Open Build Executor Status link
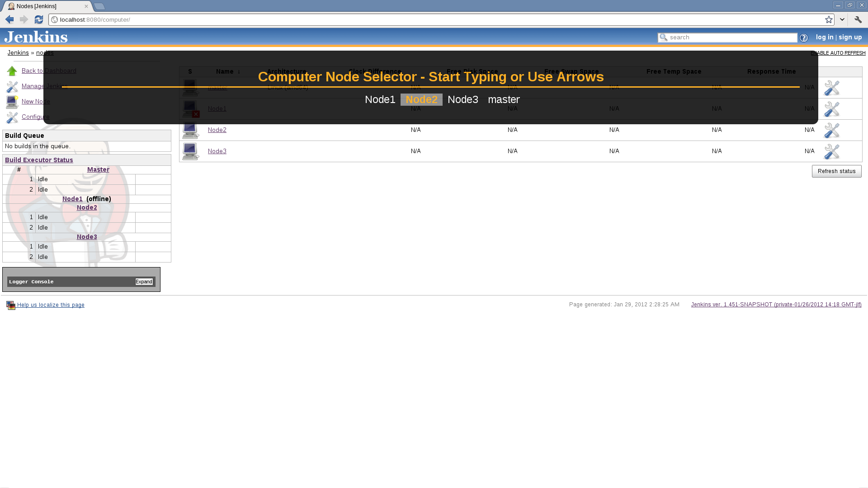This screenshot has height=488, width=868. tap(39, 160)
